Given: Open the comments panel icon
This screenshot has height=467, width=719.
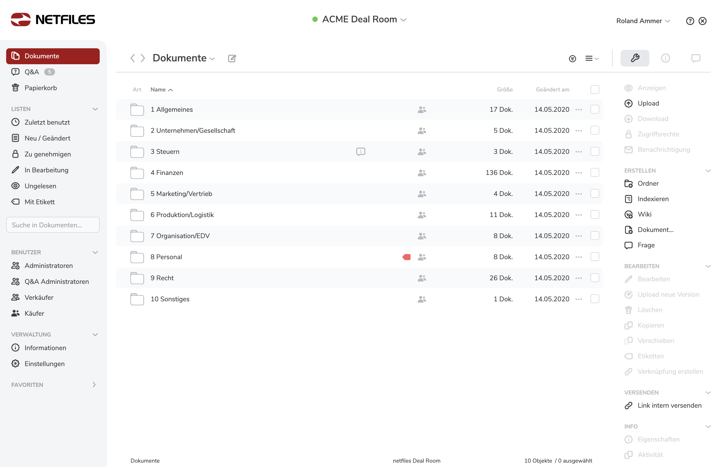Looking at the screenshot, I should coord(695,58).
